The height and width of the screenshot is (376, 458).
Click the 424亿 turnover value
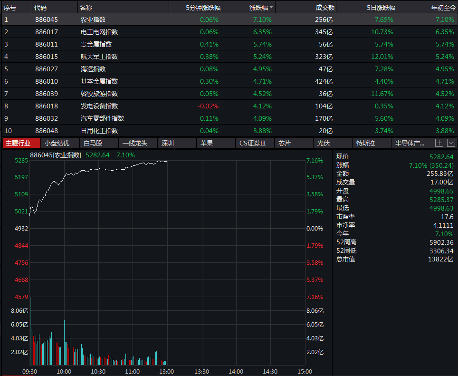point(324,81)
